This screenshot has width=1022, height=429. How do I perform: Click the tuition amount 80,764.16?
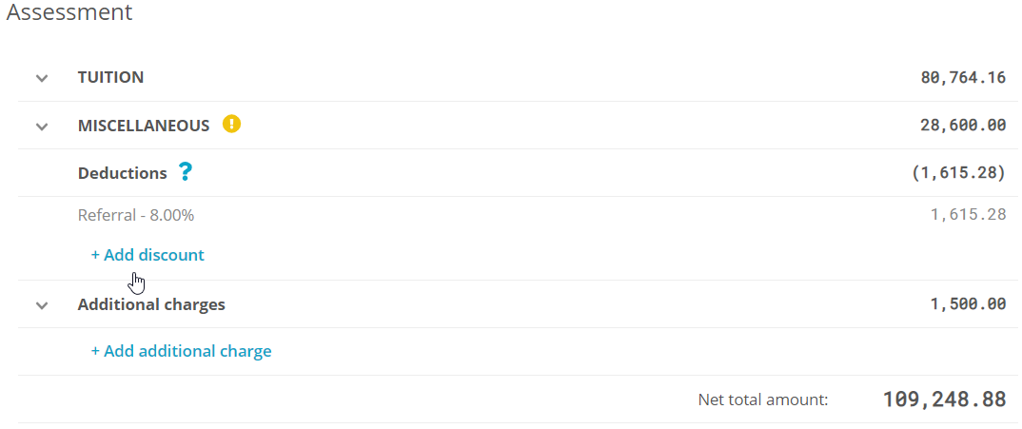click(963, 77)
